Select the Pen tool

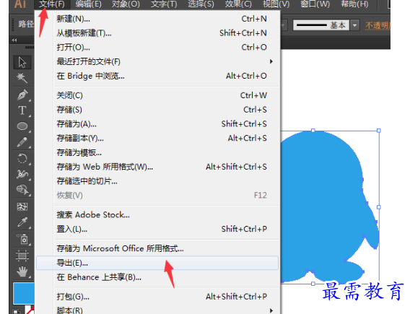(x=22, y=95)
